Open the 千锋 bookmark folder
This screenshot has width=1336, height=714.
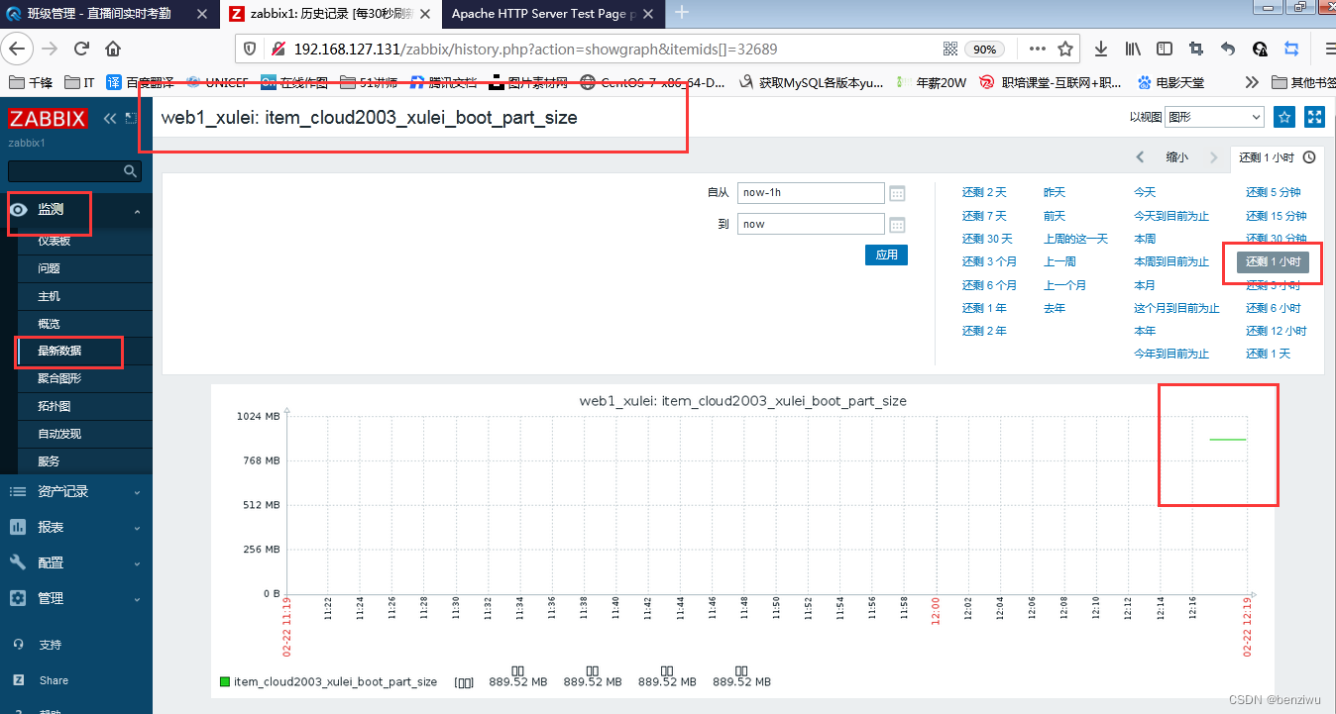click(x=31, y=82)
